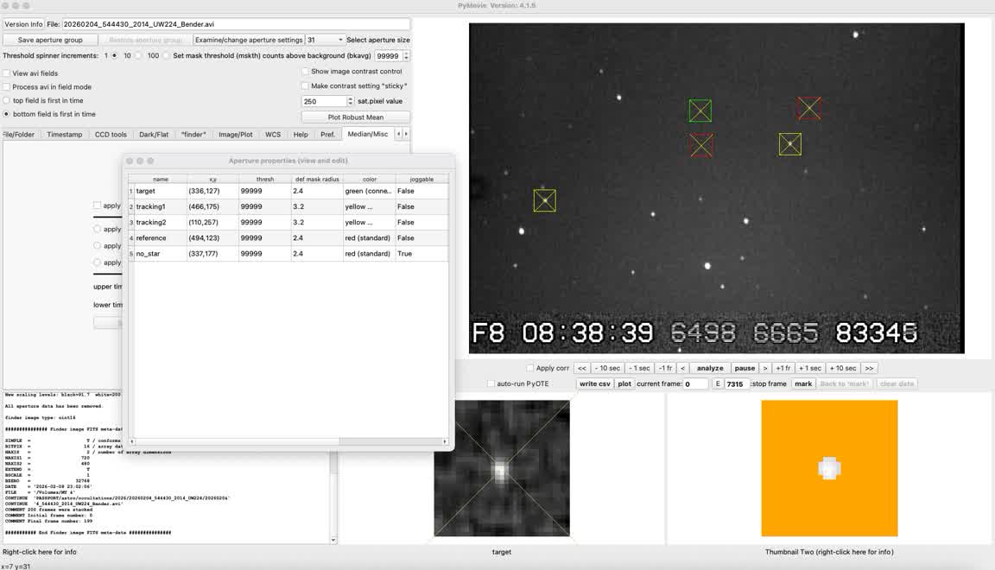
Task: Adjust mask threshold spinner arrows
Action: pos(406,55)
